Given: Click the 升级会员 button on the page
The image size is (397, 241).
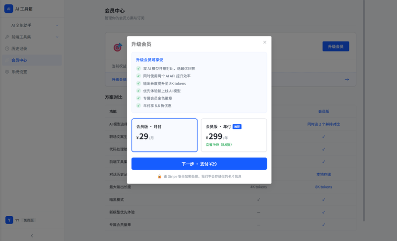Looking at the screenshot, I should click(x=336, y=47).
